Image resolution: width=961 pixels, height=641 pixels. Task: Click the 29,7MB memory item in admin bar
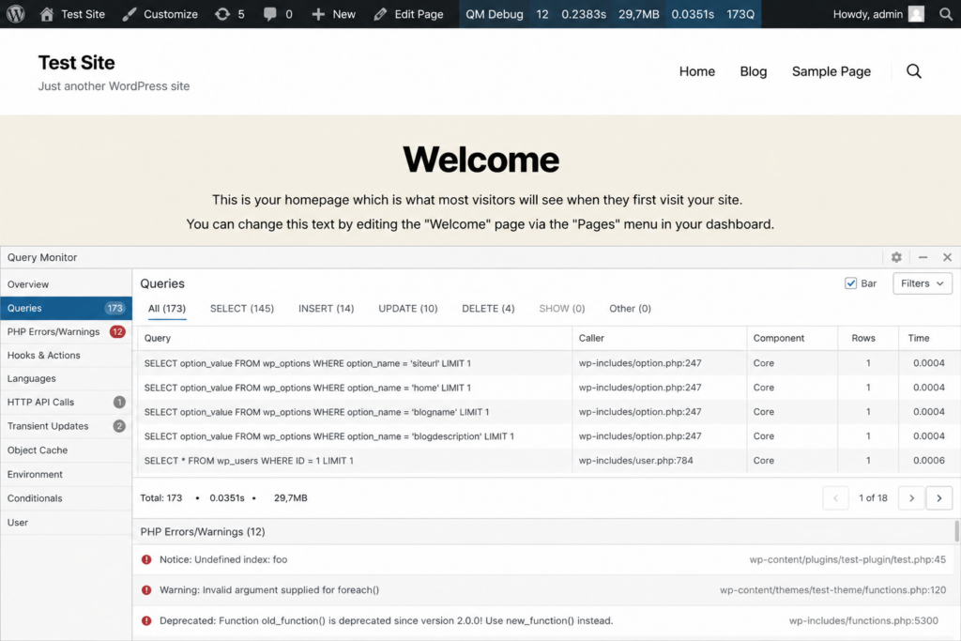tap(638, 13)
